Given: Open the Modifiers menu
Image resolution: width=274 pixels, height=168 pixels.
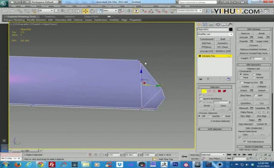Looking at the screenshot, I should [82, 6].
